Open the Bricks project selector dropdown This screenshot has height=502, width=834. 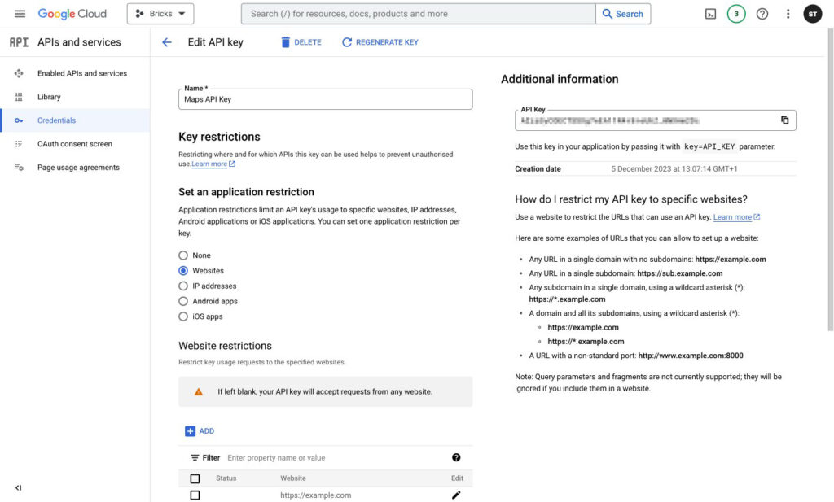coord(160,14)
